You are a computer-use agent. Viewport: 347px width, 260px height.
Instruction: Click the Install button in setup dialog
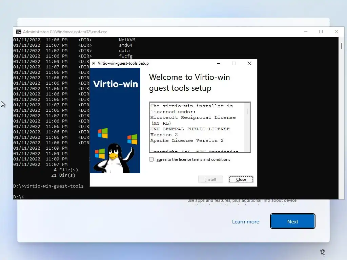(210, 179)
